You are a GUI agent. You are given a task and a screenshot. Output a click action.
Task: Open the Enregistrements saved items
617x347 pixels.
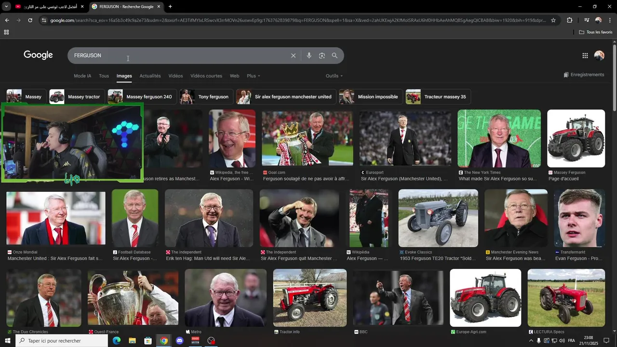tap(584, 75)
